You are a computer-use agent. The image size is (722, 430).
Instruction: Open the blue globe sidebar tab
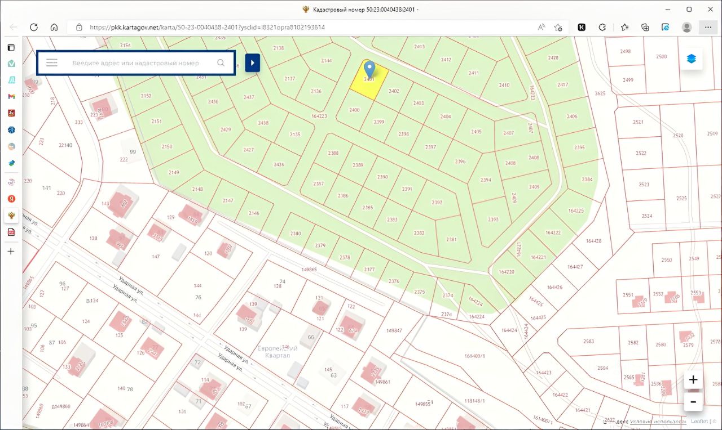pos(11,130)
